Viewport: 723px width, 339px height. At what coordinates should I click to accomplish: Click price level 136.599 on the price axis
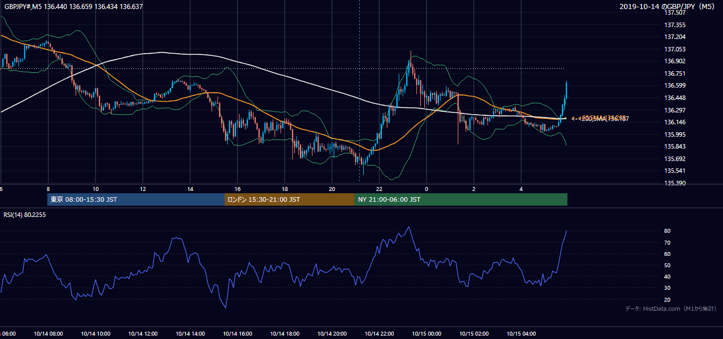pyautogui.click(x=675, y=85)
